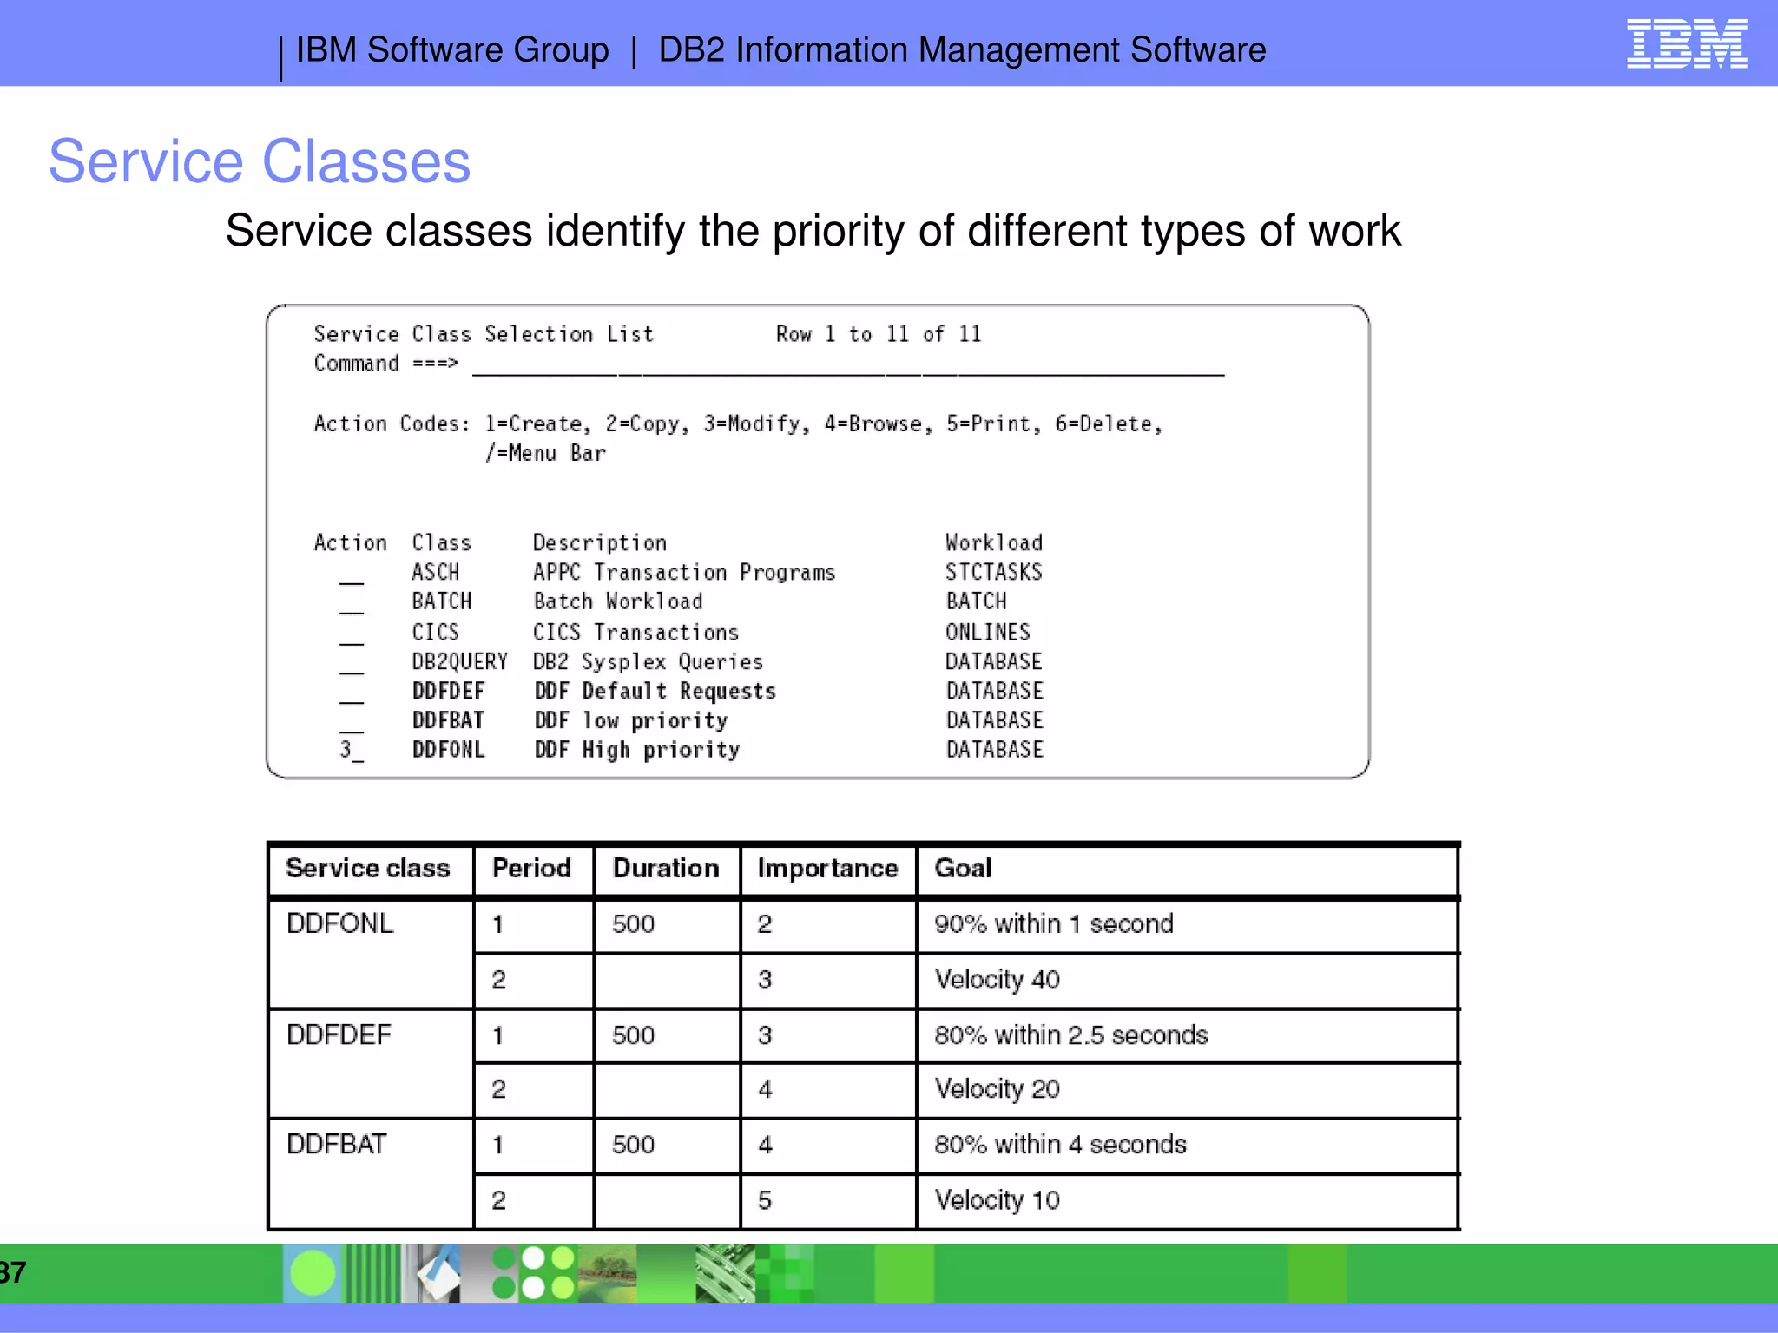Click DDFDEF class name in selection list

[x=448, y=692]
